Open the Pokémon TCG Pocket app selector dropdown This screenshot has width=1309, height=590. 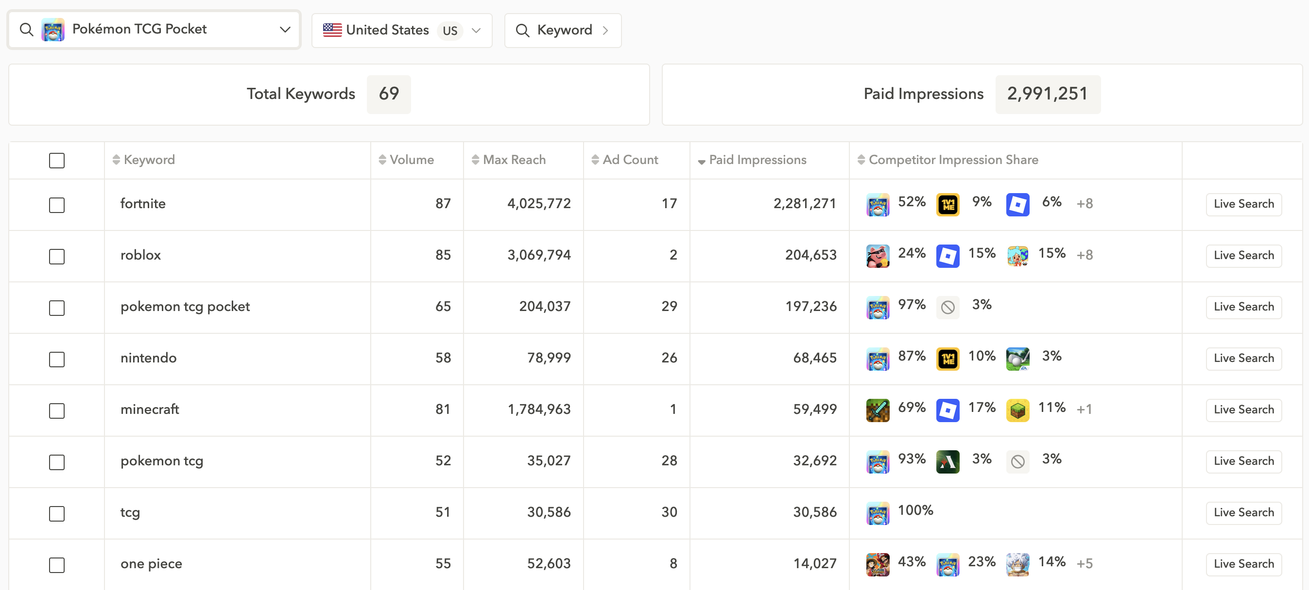(154, 30)
